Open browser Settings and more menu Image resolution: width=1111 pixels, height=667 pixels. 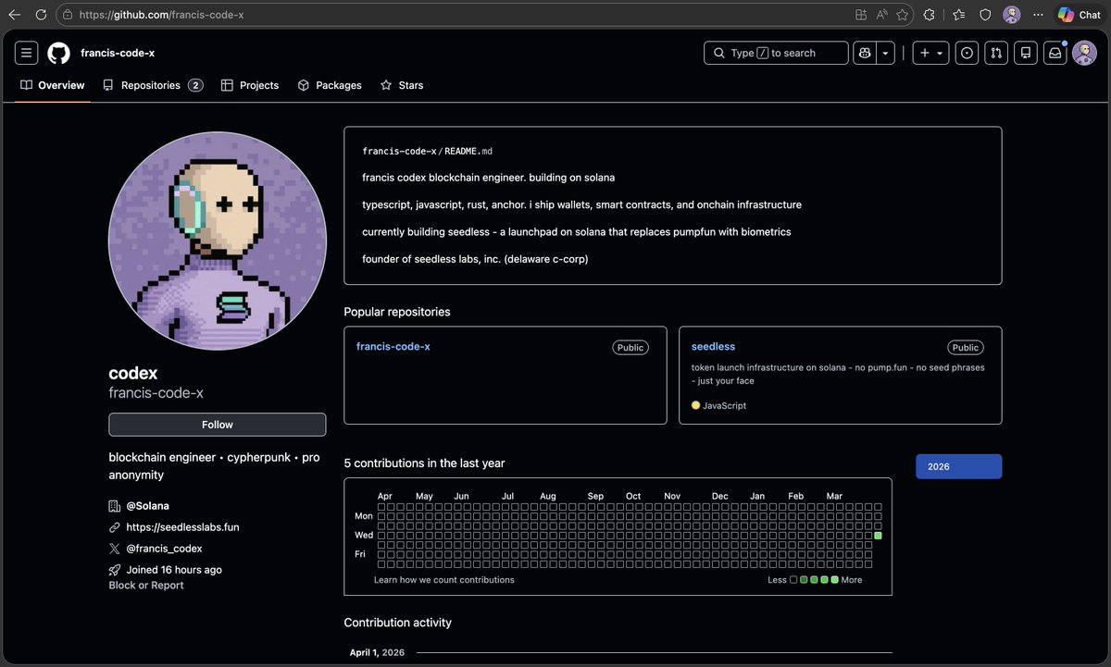(1038, 15)
